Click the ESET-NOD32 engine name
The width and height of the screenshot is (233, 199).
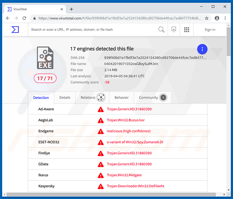point(49,142)
